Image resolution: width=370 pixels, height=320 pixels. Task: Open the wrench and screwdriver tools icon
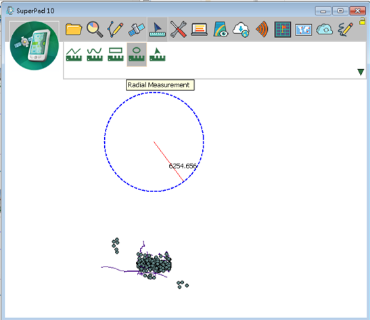pyautogui.click(x=179, y=30)
